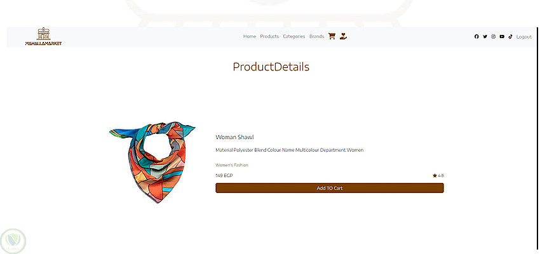Screen dimensions: 554x254
Task: Click the green shield badge at the bottom
Action: tap(13, 241)
